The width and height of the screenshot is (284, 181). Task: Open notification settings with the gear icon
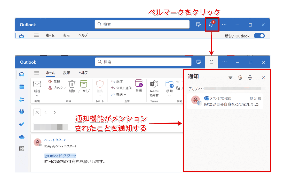250,77
